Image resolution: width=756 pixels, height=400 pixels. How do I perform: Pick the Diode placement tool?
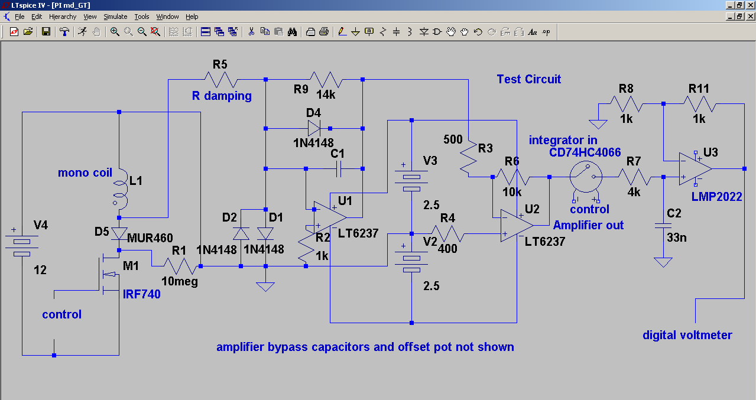[424, 32]
